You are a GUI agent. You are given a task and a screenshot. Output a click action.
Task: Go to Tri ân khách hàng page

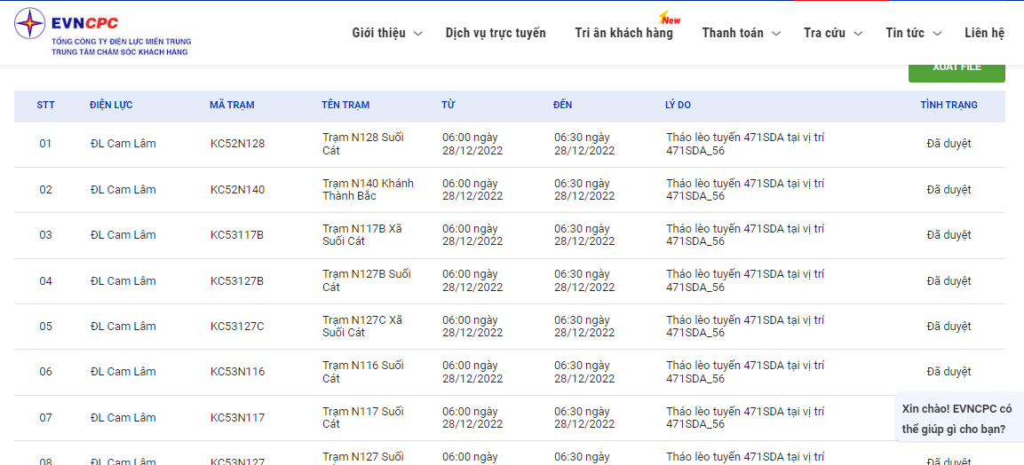click(x=623, y=33)
